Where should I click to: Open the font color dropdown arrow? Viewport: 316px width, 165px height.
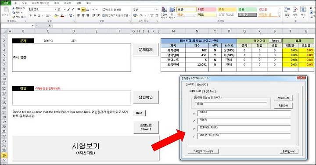[65, 15]
